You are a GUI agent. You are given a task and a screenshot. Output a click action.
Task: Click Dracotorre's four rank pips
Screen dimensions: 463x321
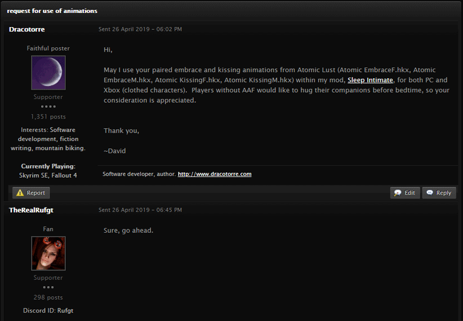point(48,106)
